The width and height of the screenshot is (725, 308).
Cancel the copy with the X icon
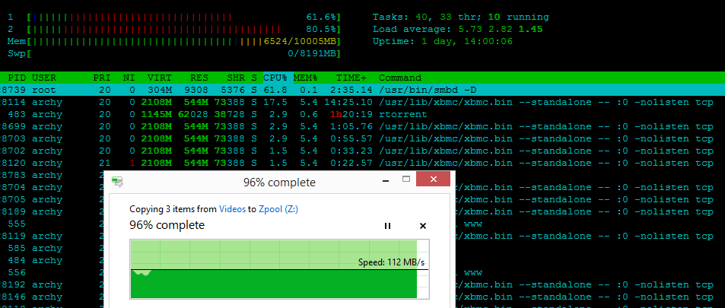(423, 226)
